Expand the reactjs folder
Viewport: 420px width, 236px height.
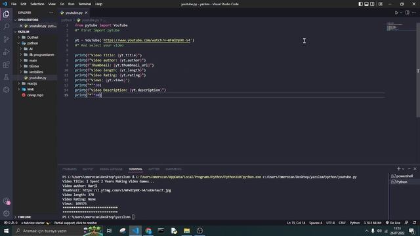coord(32,83)
